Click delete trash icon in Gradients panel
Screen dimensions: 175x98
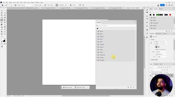coord(134,87)
